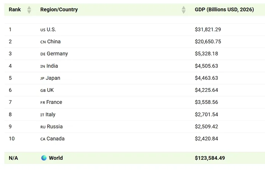Viewport: 265px width, 170px height.
Task: Sort table by Region/Country header
Action: (x=59, y=9)
